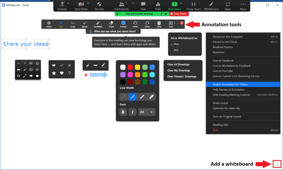Choose the checkmark stamp
This screenshot has height=170, width=283.
pos(62,65)
